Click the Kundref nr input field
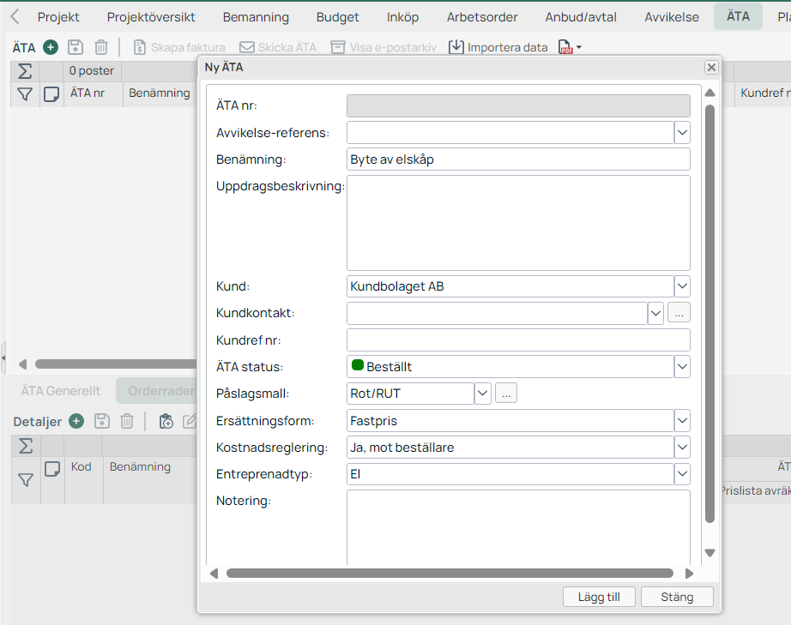 (x=518, y=340)
